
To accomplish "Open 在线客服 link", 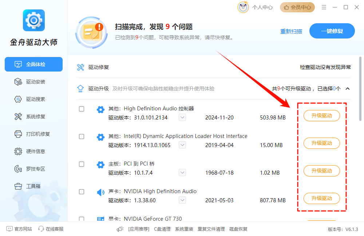I will (x=55, y=229).
